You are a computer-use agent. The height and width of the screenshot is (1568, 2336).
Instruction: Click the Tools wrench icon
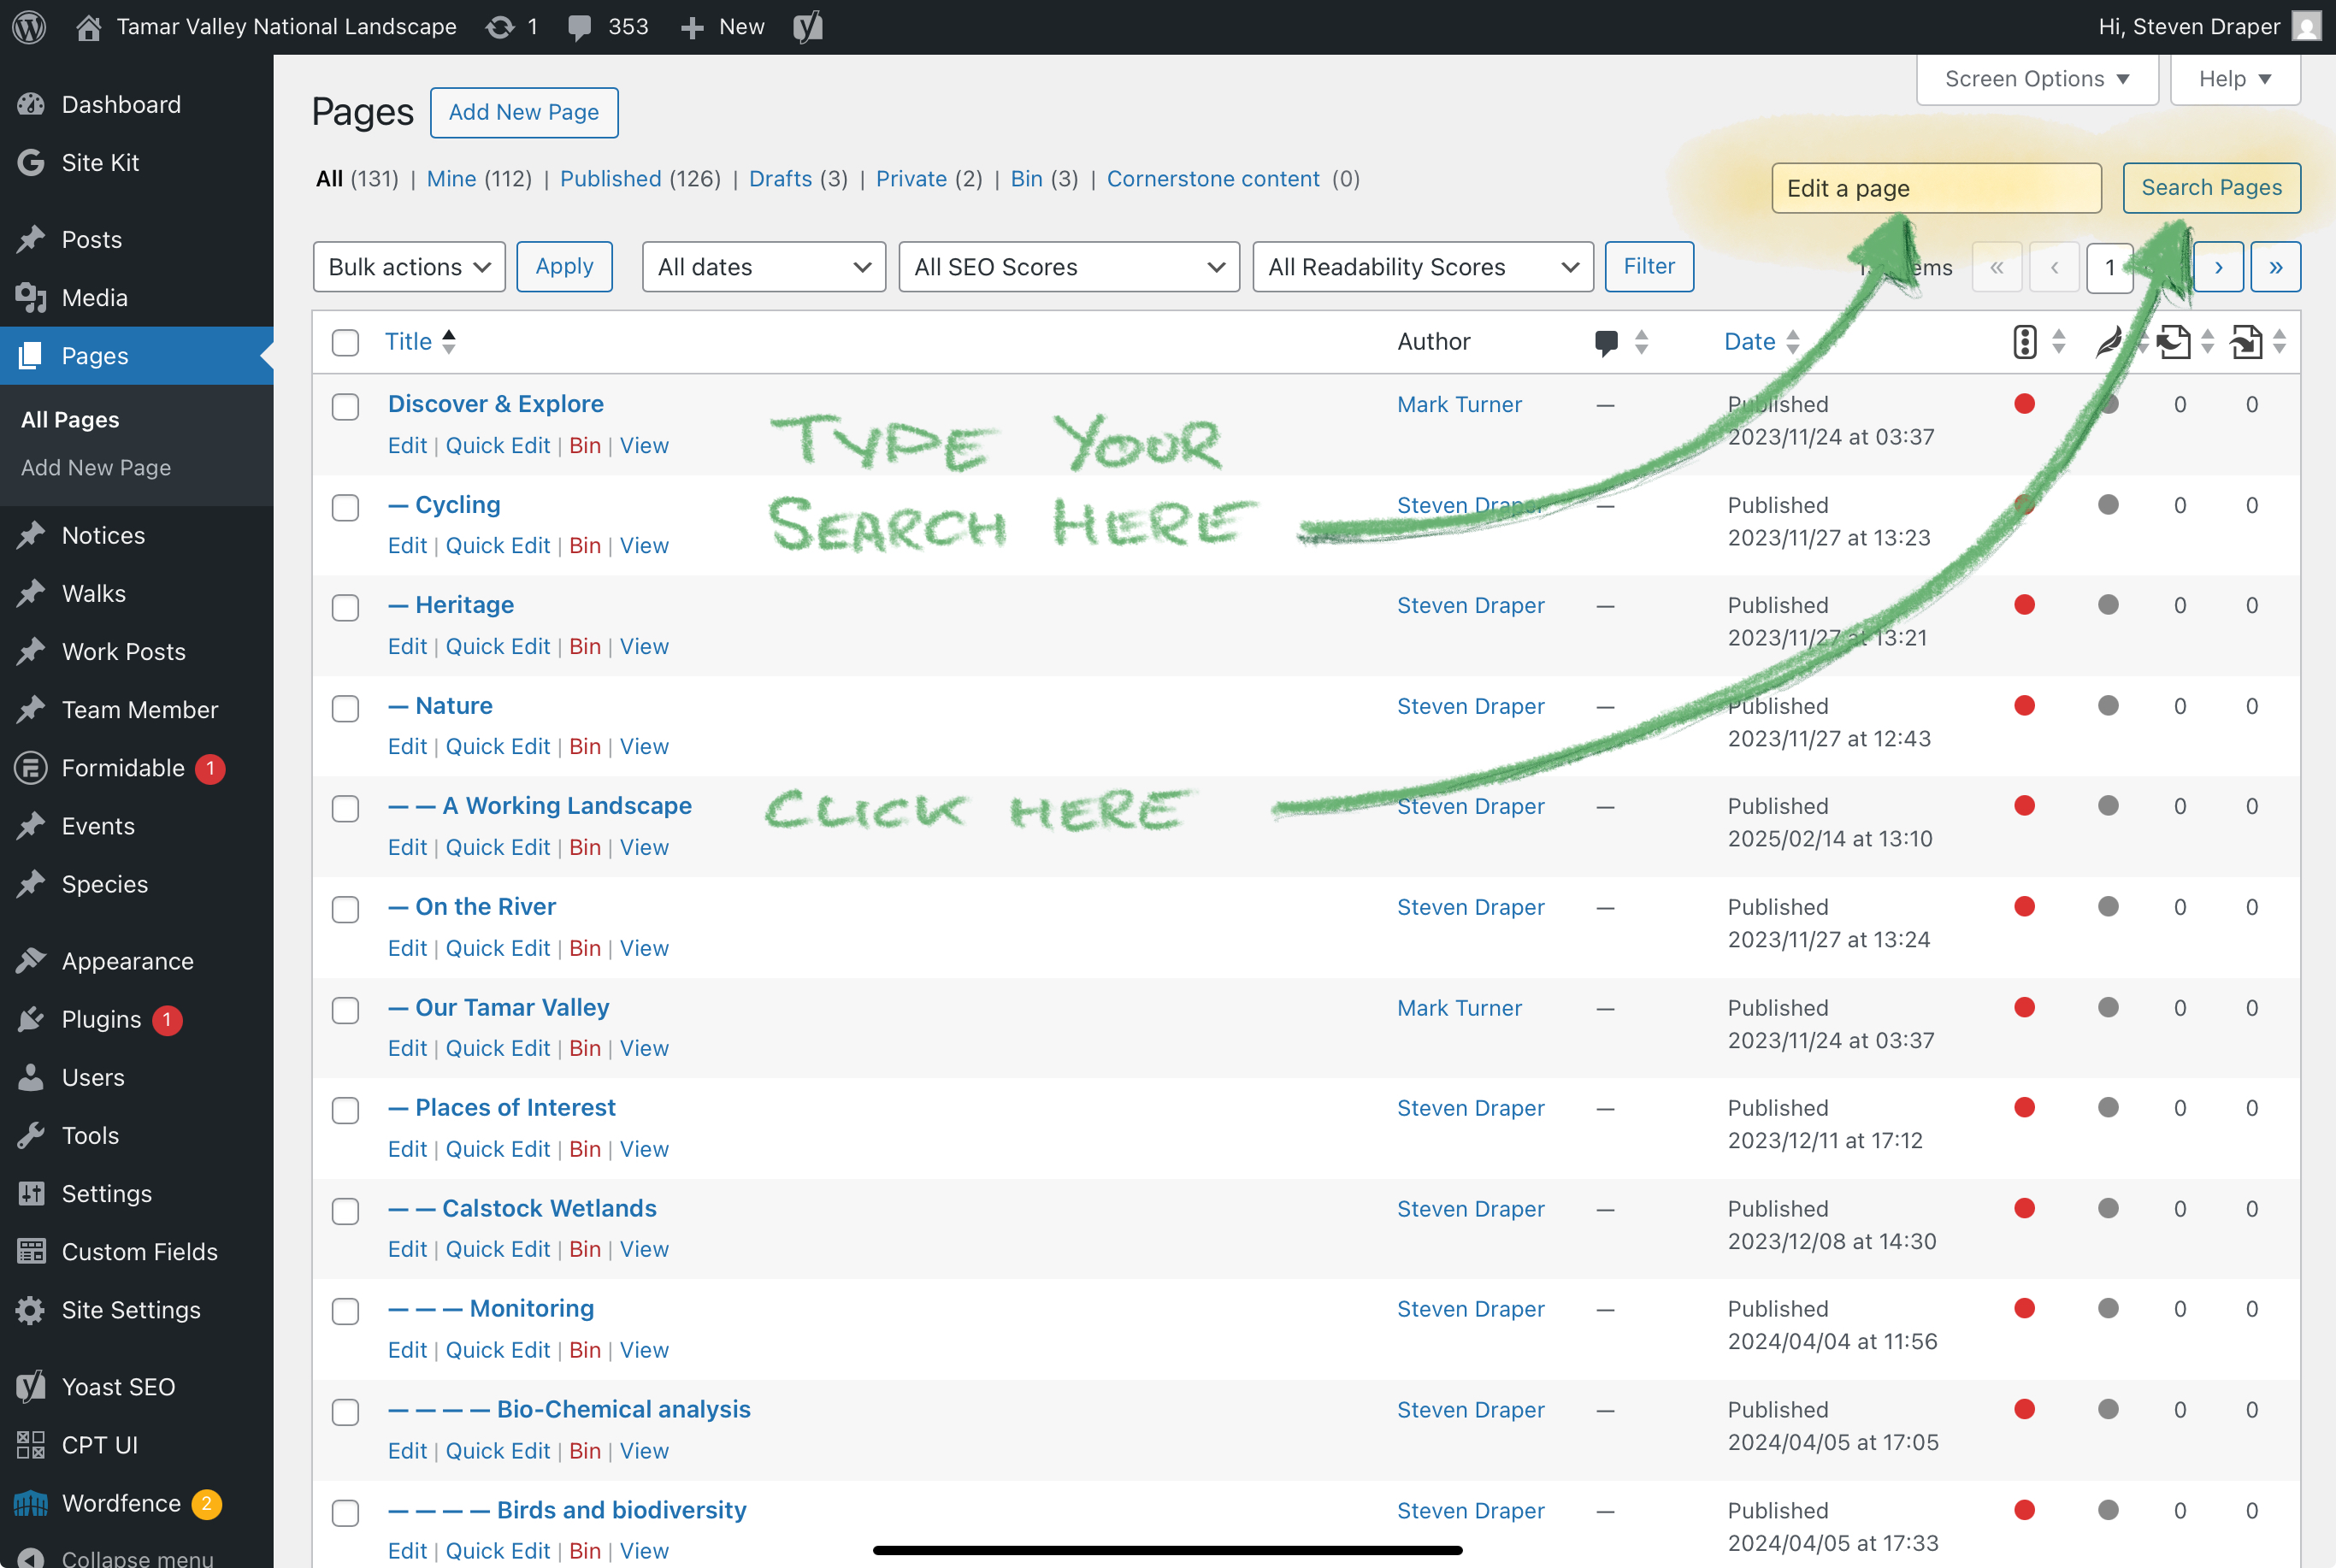point(31,1135)
